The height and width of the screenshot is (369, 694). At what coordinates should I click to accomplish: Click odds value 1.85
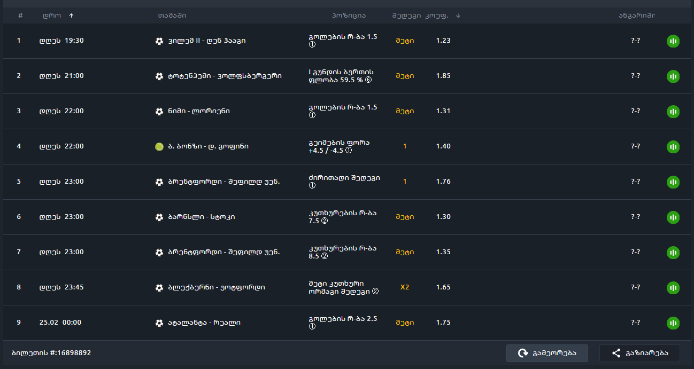click(443, 76)
